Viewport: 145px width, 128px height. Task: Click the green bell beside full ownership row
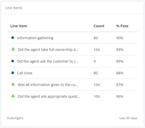click(13, 49)
